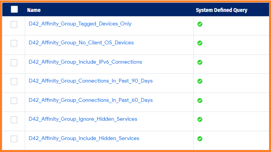Image resolution: width=271 pixels, height=152 pixels.
Task: Click green checkmark for No_Client_OS_Devices row
Action: click(x=200, y=43)
